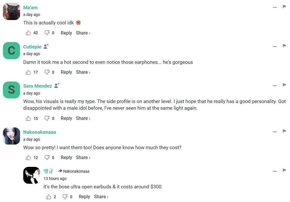Follow Sara Mendez via add-user icon

click(x=57, y=86)
